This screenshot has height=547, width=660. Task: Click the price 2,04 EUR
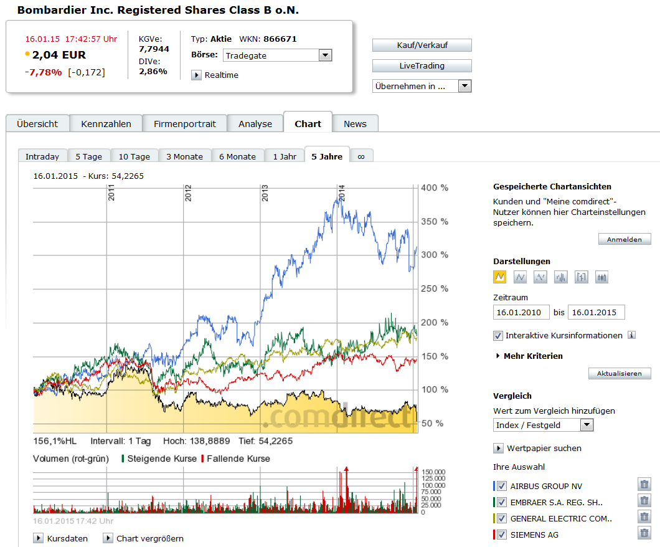point(59,55)
